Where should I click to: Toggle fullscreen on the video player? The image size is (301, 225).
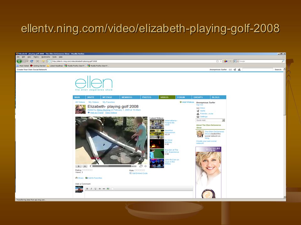tap(141, 166)
